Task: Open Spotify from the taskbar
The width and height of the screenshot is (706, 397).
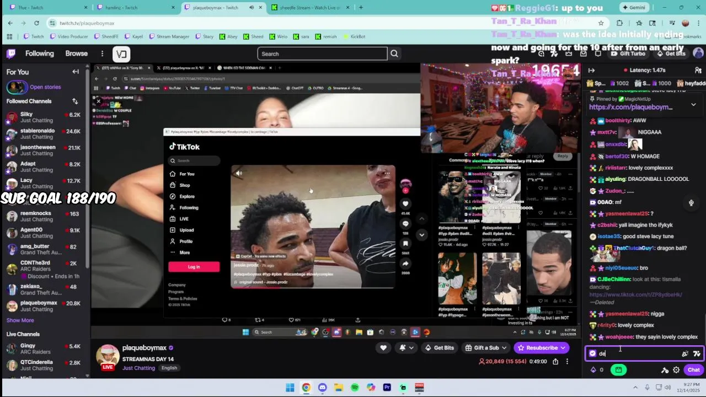Action: (355, 388)
